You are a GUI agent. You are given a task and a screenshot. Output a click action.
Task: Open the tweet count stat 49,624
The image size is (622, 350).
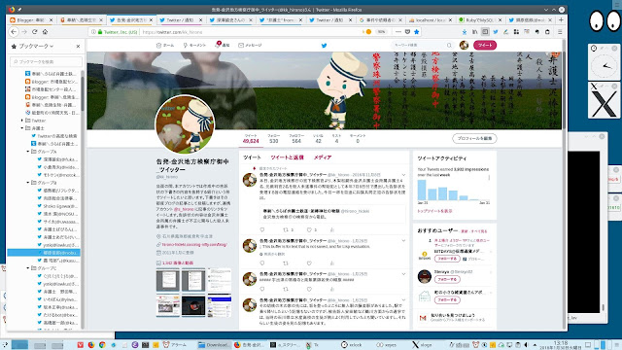(x=251, y=138)
